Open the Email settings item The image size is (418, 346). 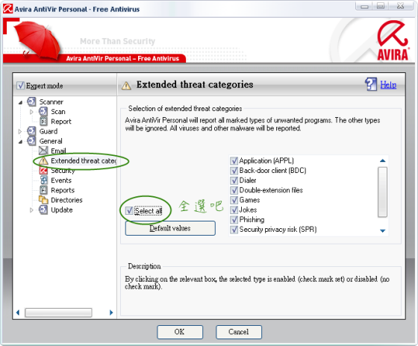click(58, 151)
